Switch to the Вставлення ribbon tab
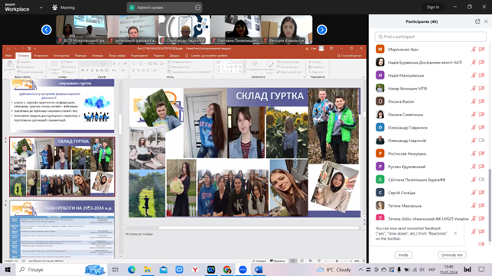The image size is (492, 276). 41,56
